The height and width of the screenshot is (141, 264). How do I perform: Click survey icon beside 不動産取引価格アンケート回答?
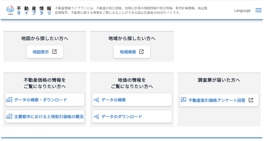tap(183, 100)
